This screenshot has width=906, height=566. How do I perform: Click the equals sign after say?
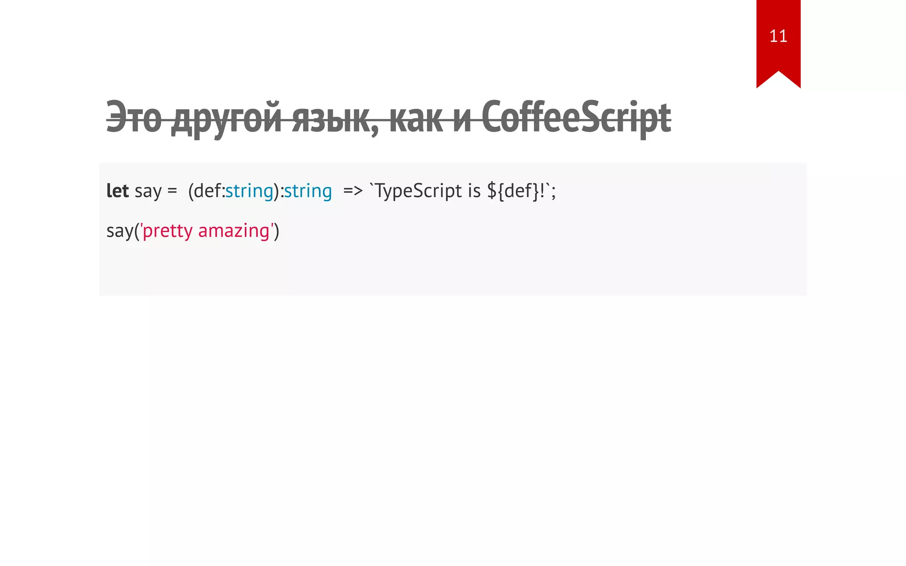tap(172, 191)
